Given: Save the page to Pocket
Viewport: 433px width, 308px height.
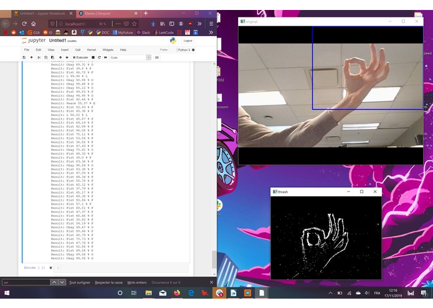Looking at the screenshot, I should click(126, 24).
